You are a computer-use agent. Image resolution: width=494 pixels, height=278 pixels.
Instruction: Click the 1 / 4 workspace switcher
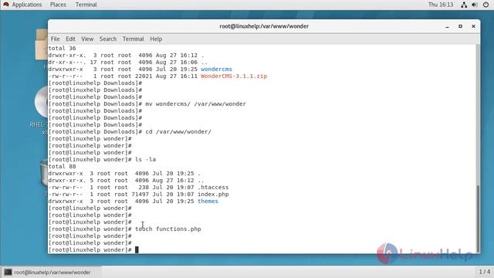pyautogui.click(x=484, y=272)
